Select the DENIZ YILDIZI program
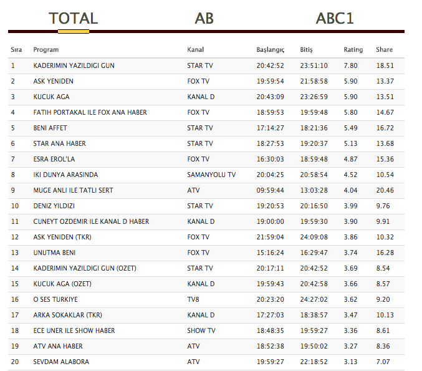422x371 pixels. coord(54,206)
